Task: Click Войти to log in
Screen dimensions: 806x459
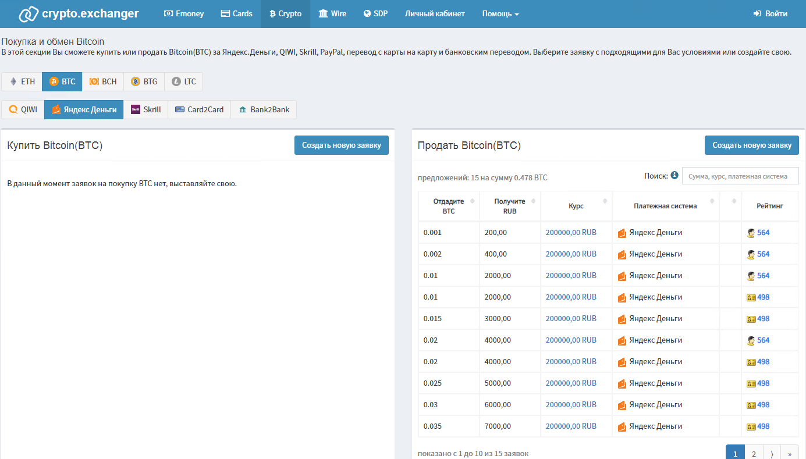Action: tap(771, 14)
